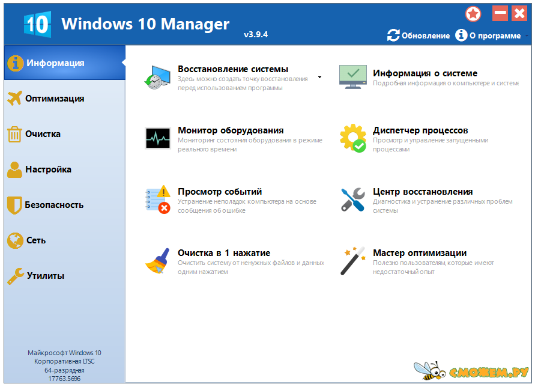
Task: Show the Утилиты section
Action: pyautogui.click(x=65, y=276)
